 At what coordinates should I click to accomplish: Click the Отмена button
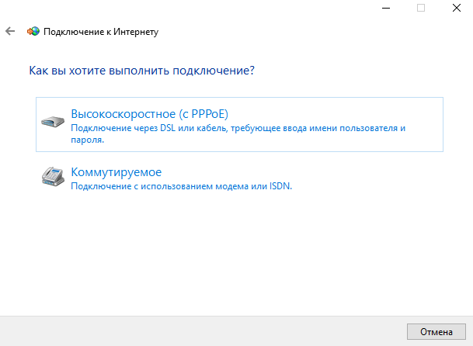[x=436, y=331]
